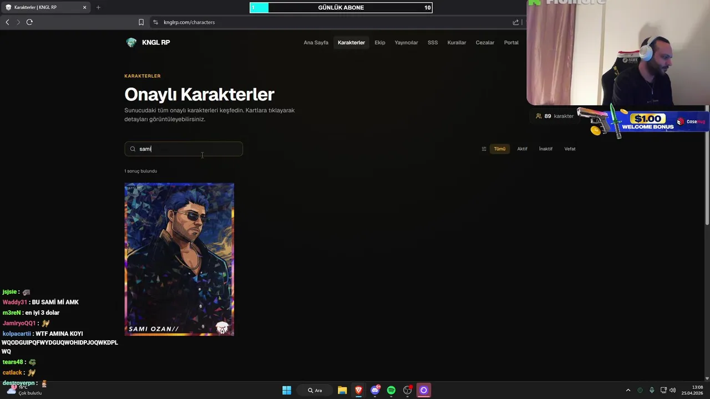Viewport: 710px width, 399px height.
Task: Open the Kurallar page
Action: click(457, 43)
